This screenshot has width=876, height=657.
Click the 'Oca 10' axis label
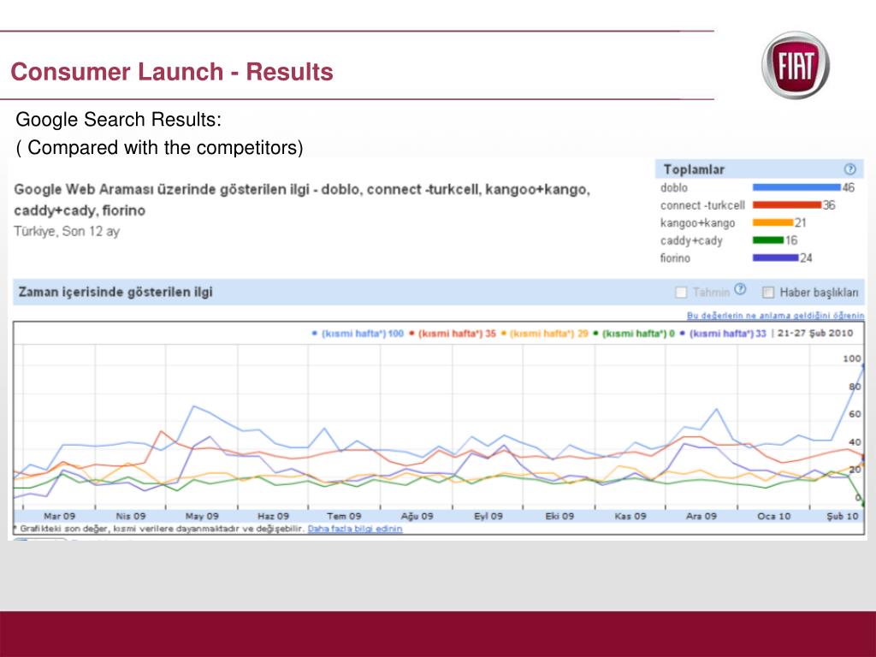(773, 516)
